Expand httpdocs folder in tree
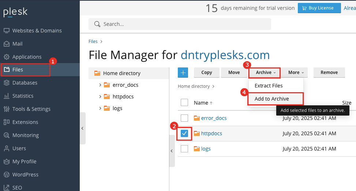 (100, 97)
